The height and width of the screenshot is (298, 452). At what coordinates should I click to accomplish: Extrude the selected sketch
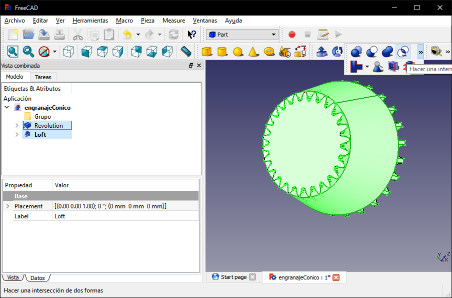click(321, 52)
